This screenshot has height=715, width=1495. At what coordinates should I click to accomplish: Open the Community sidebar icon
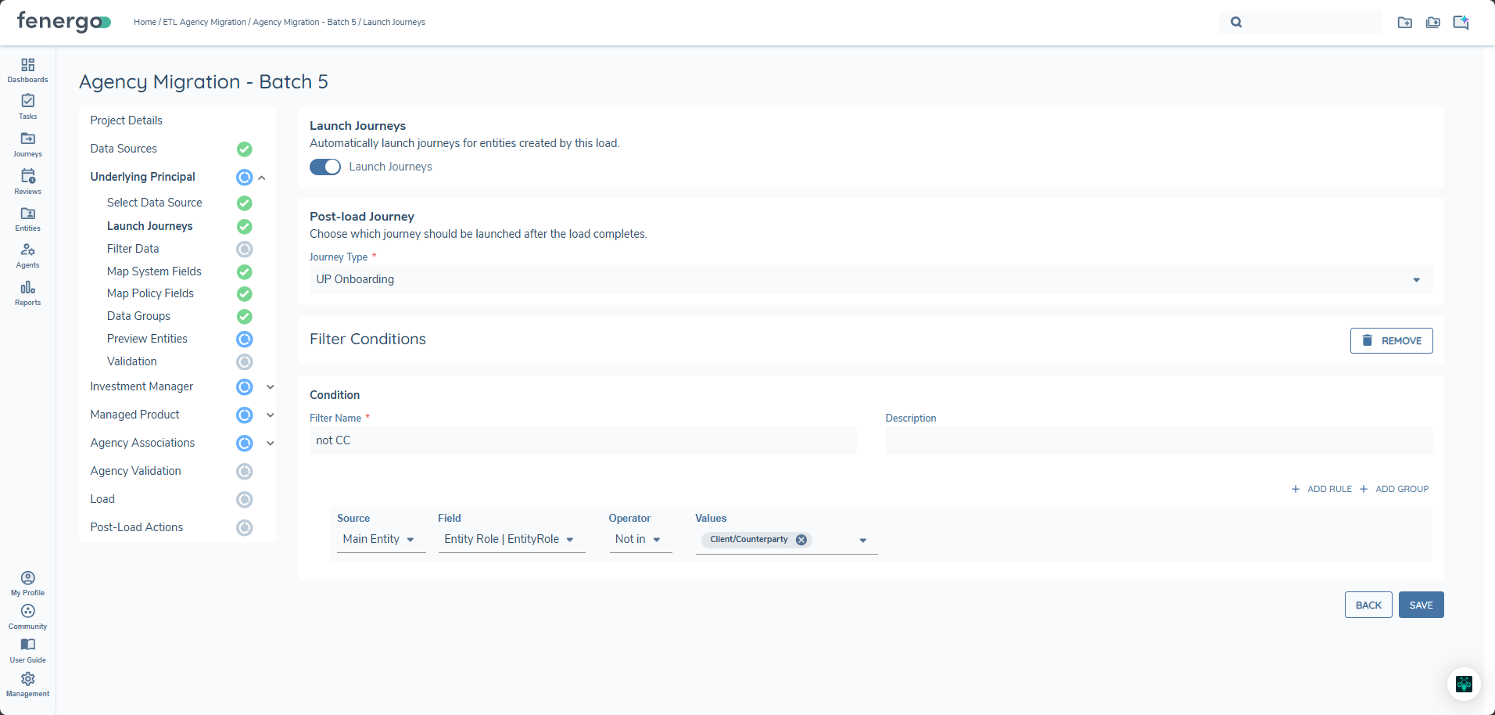tap(27, 617)
